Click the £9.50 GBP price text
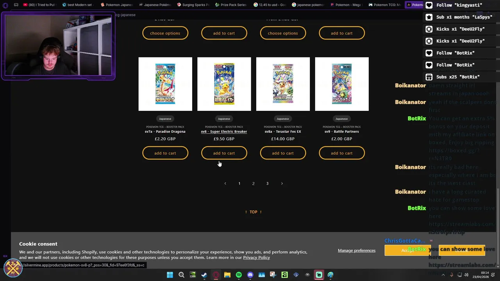 point(224,139)
